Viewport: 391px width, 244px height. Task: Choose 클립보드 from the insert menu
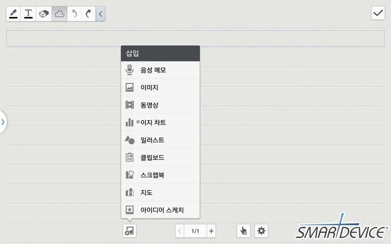pos(160,157)
